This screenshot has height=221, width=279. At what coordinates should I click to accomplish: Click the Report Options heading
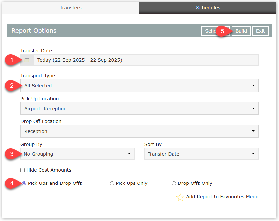[x=34, y=31]
